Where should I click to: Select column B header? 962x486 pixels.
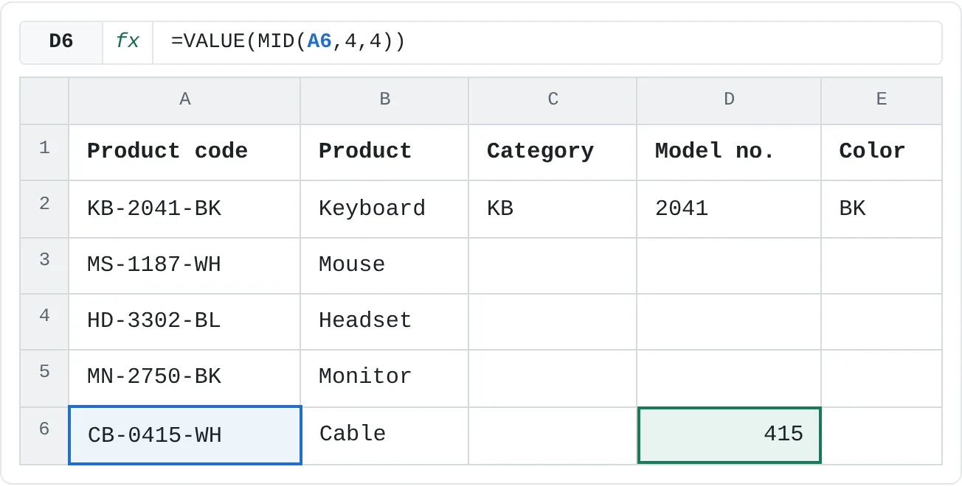[x=384, y=100]
